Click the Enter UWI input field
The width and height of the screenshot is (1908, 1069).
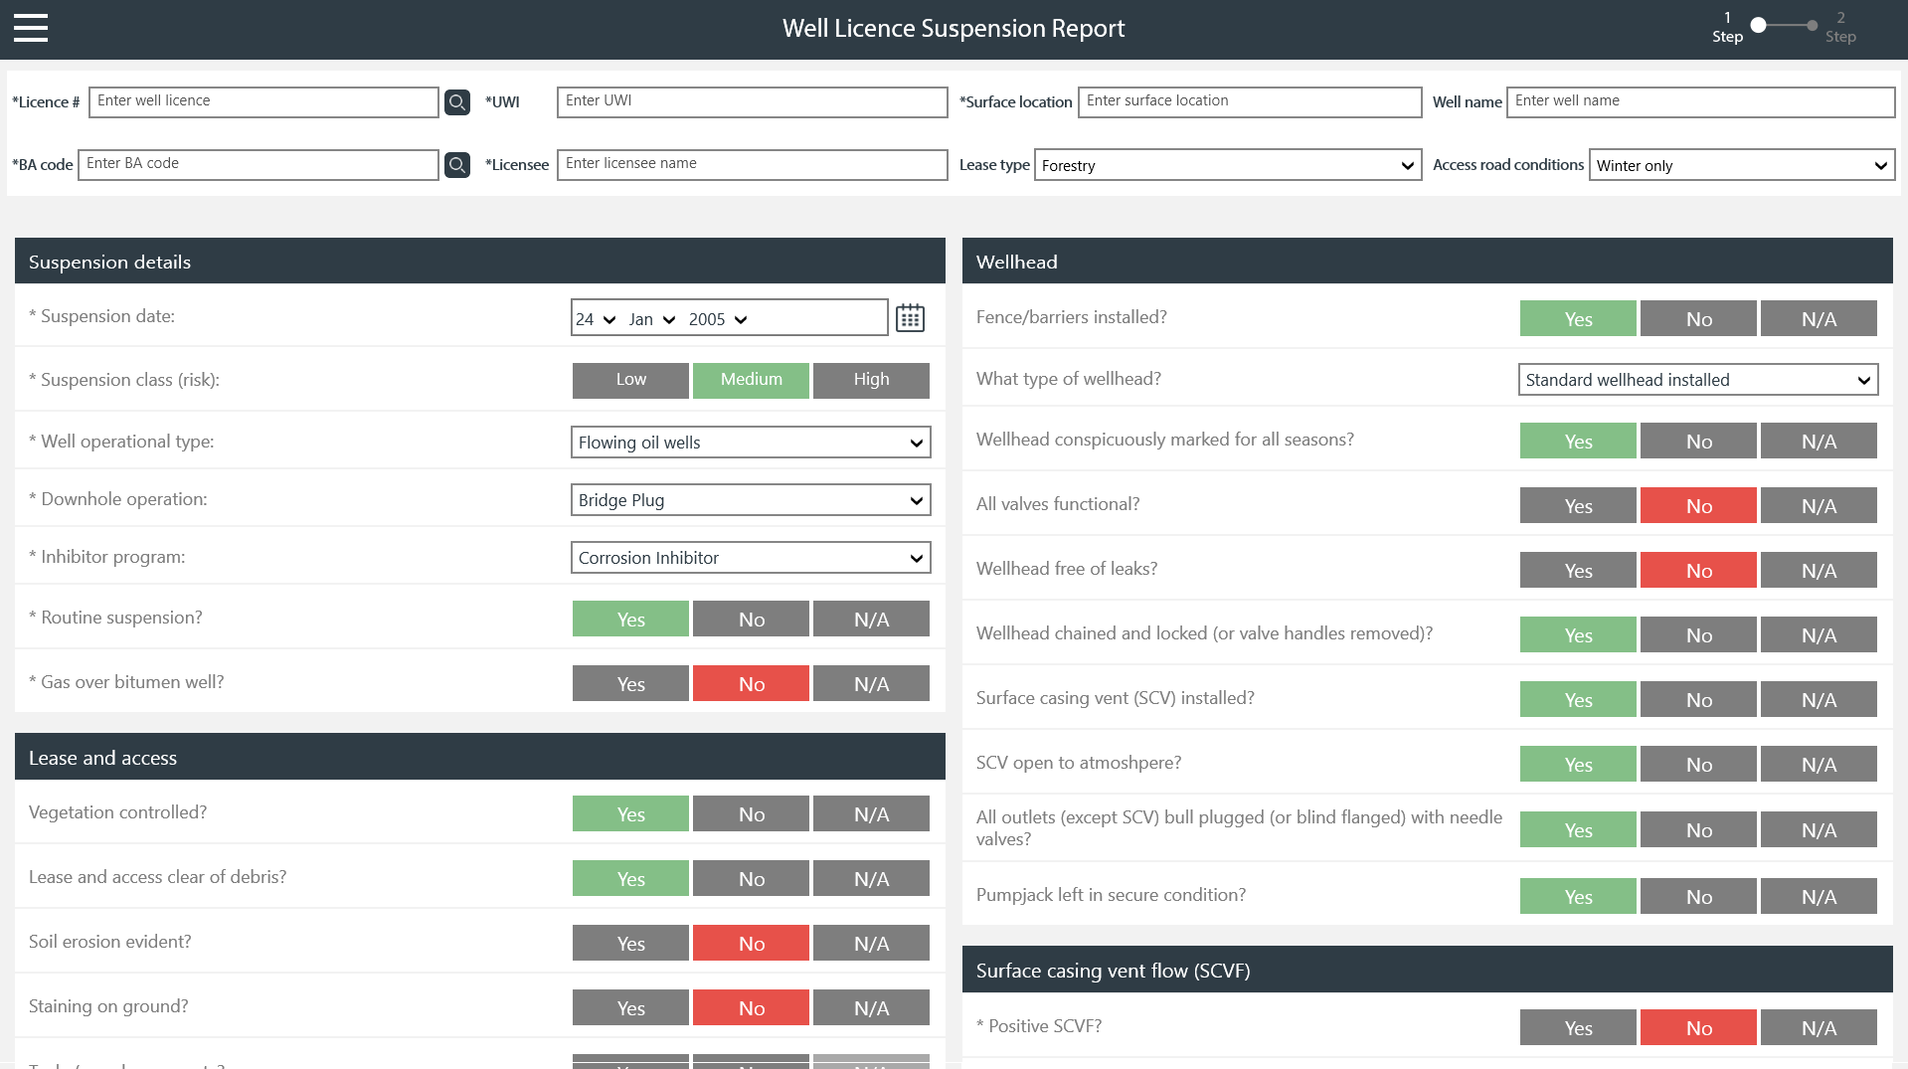(752, 101)
